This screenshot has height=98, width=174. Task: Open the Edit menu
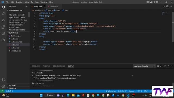[x=12, y=2]
